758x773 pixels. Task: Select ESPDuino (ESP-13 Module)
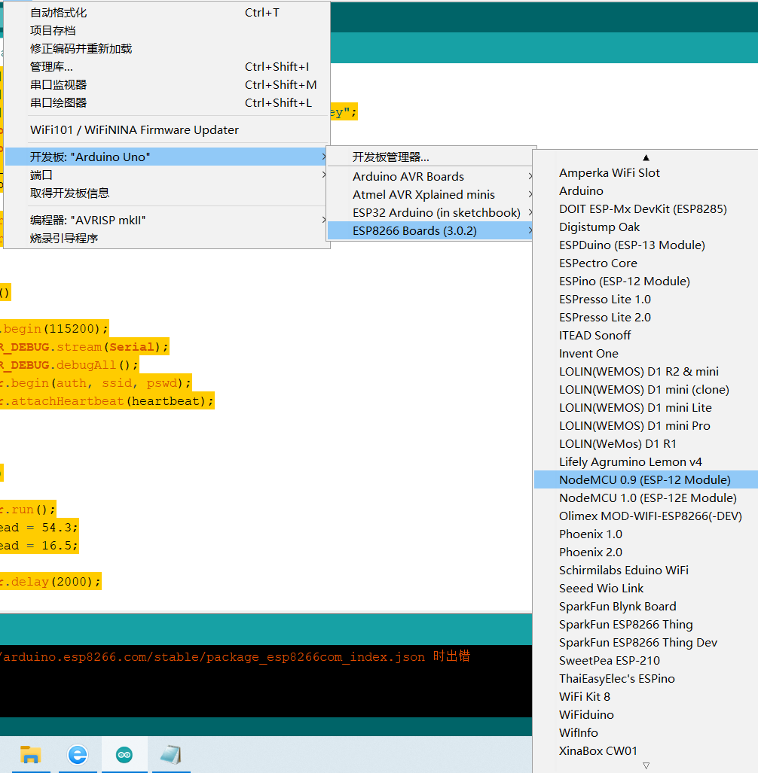click(646, 245)
